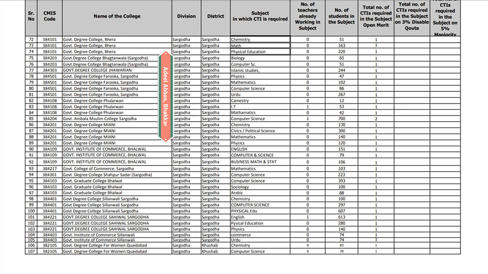Select the outlined Chemistry cell in row 72

(x=260, y=39)
